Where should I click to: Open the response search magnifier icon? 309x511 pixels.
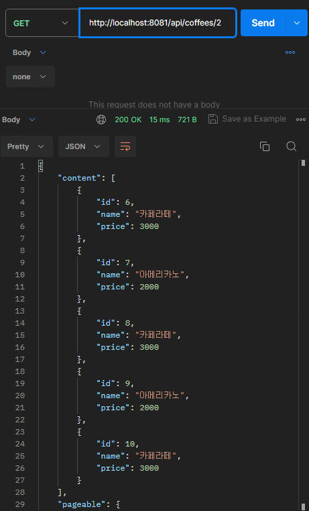pos(291,146)
